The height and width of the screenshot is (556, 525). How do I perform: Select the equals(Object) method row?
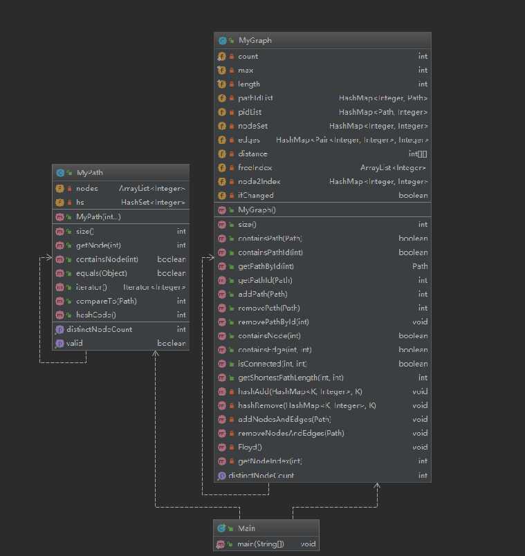(120, 273)
